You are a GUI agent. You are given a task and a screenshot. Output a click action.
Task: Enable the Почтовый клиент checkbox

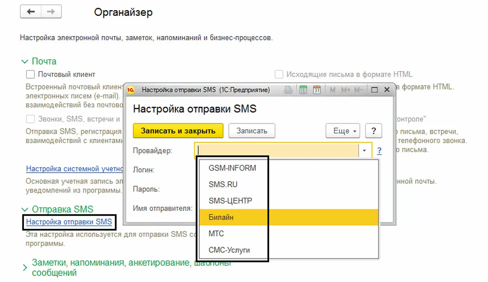[x=30, y=74]
